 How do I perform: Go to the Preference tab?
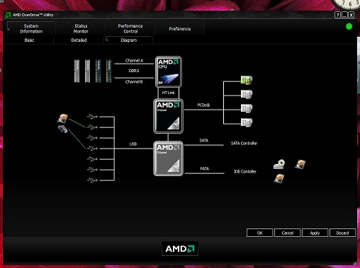(180, 28)
